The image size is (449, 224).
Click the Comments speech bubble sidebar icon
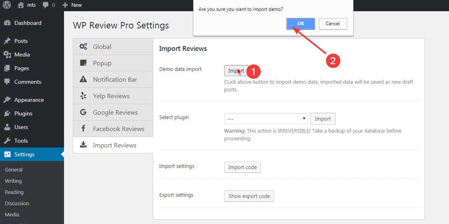pos(8,82)
